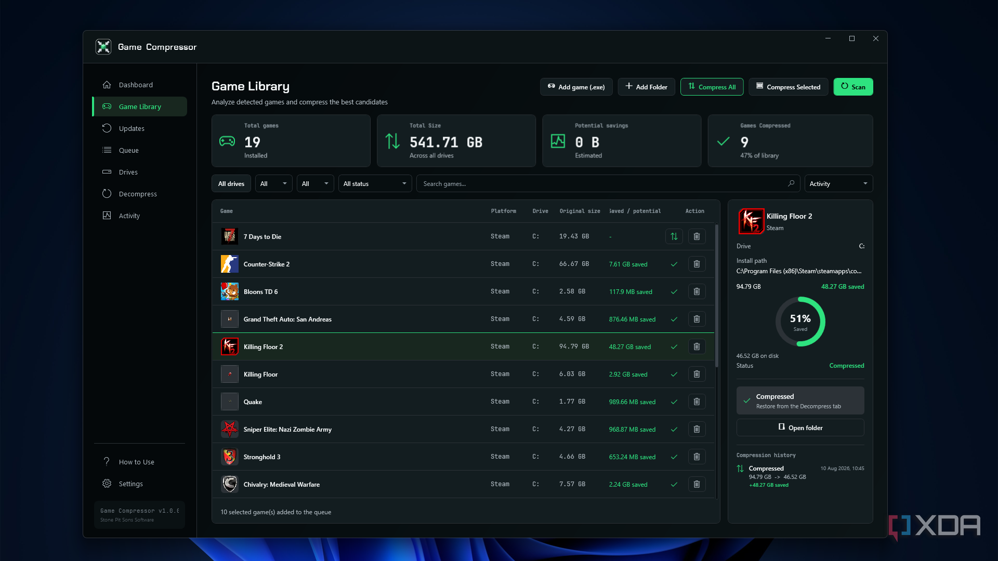
Task: Click the trash icon in Bloons TD 6 row
Action: [697, 291]
